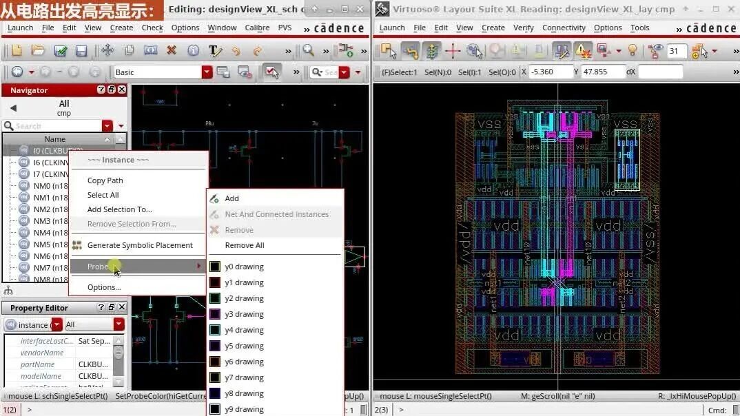Click the Y coordinate field showing 47.855
This screenshot has width=740, height=416.
coord(602,72)
